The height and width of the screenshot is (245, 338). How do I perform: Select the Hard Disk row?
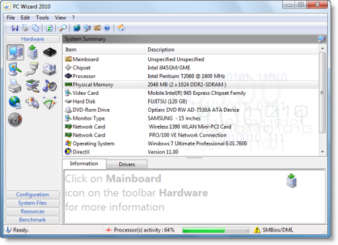[x=191, y=102]
